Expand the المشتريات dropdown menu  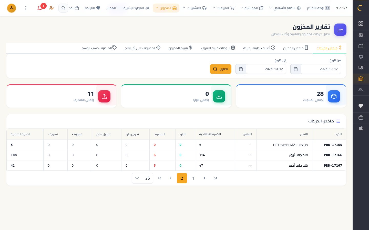point(194,8)
